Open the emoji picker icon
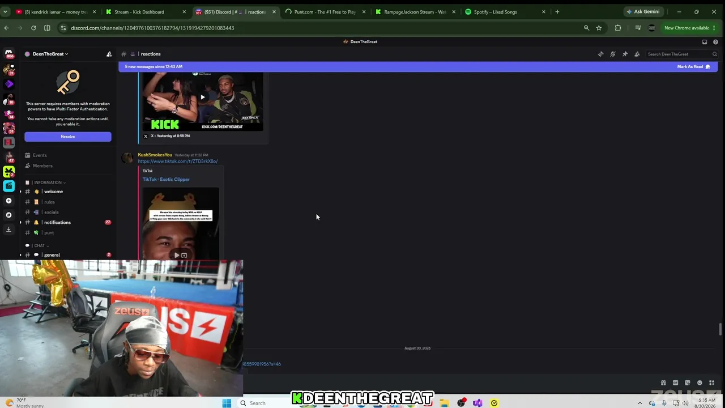 point(700,383)
